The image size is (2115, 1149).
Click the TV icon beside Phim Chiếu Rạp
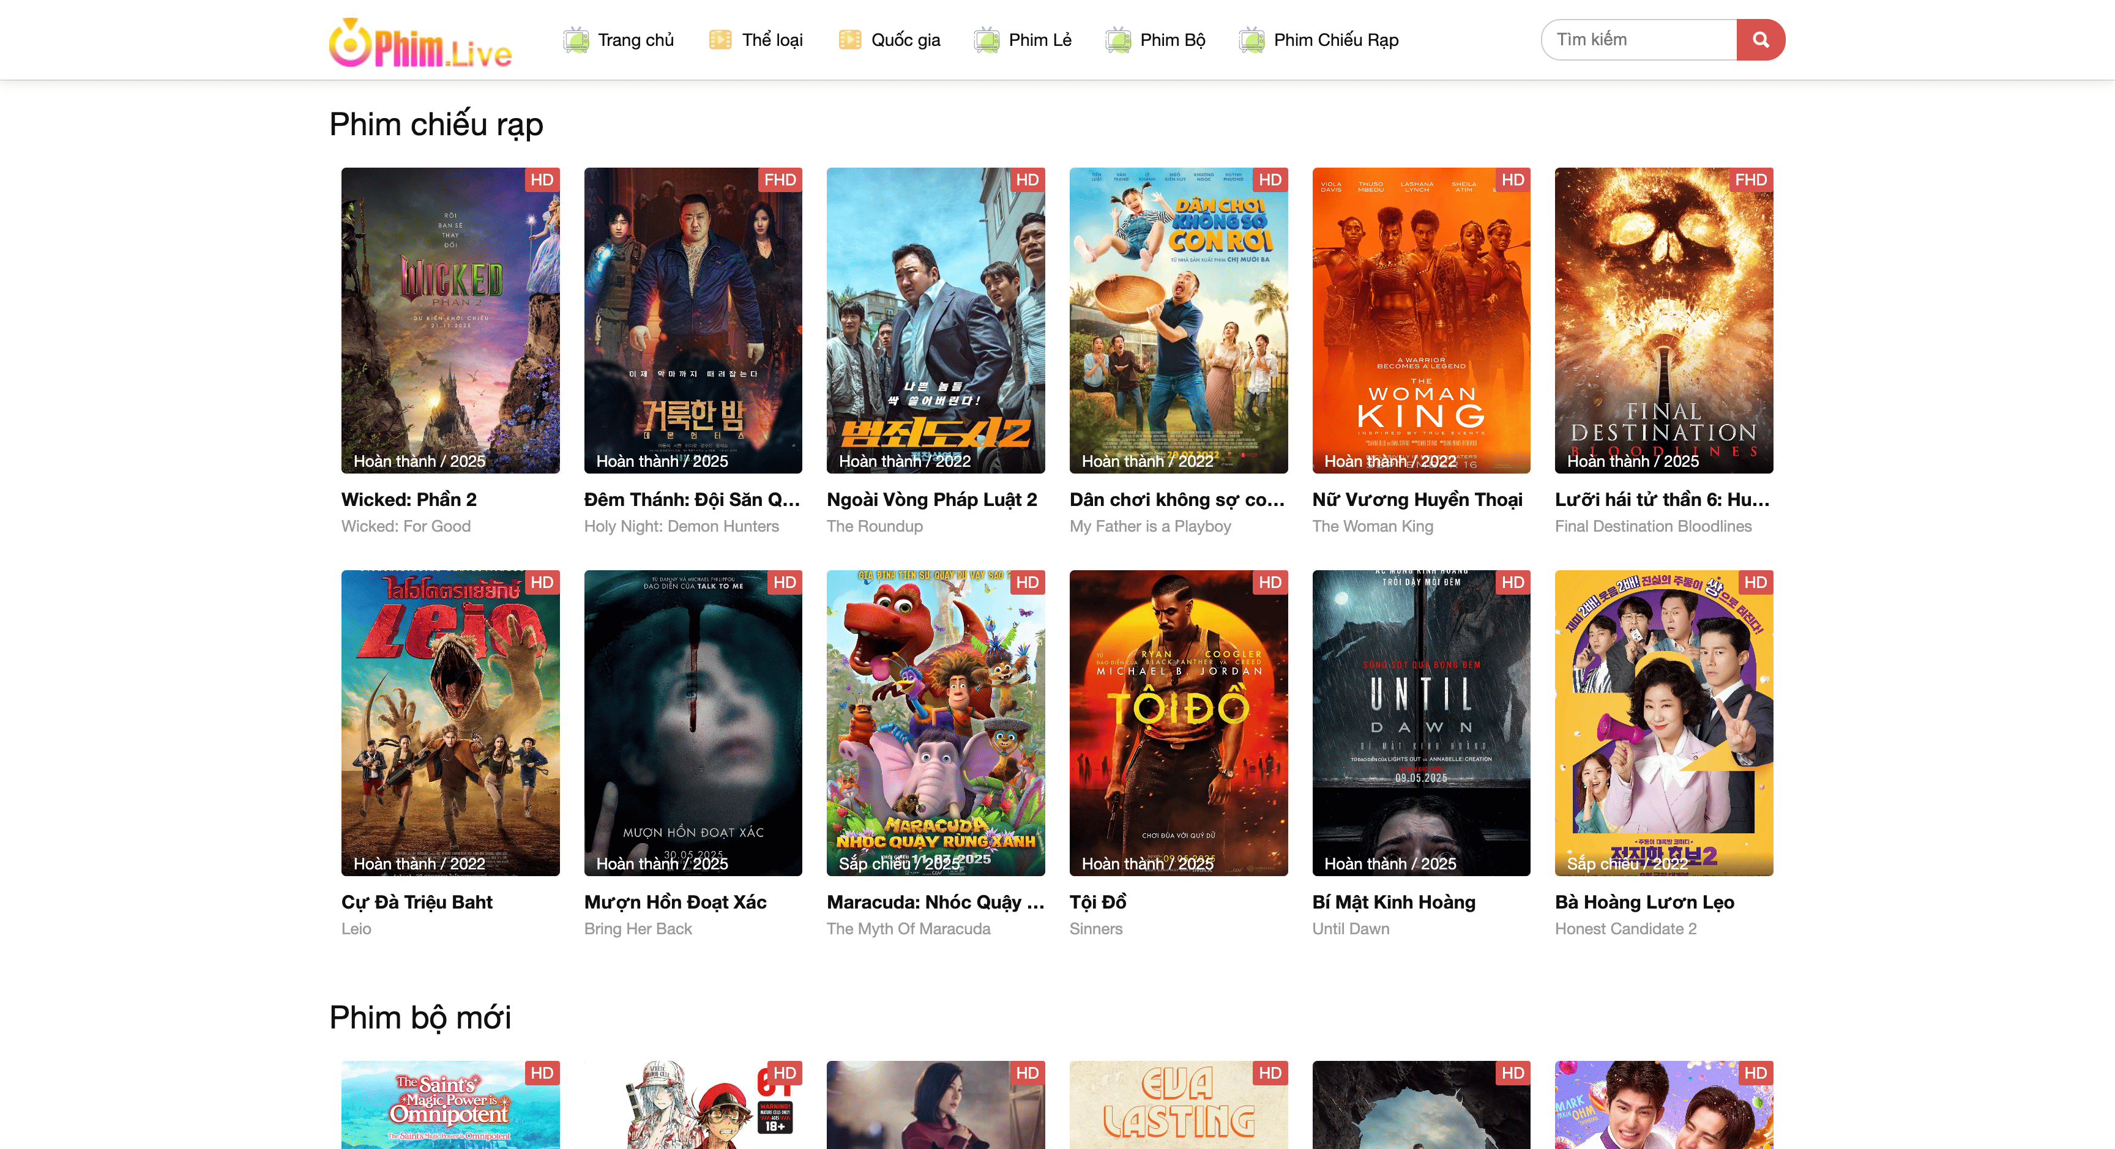pyautogui.click(x=1251, y=39)
